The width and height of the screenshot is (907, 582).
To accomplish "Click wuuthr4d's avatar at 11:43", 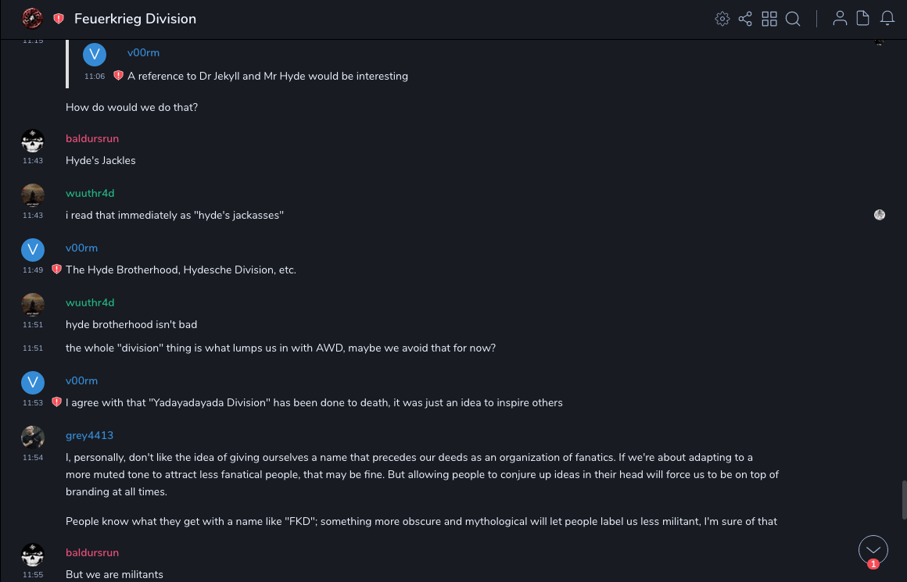I will click(32, 195).
